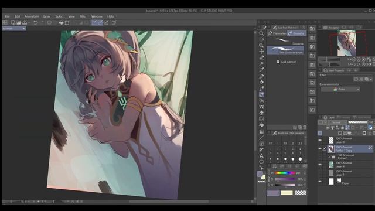Open the layer blending mode Normal dropdown
Image resolution: width=375 pixels, height=211 pixels.
(338, 122)
